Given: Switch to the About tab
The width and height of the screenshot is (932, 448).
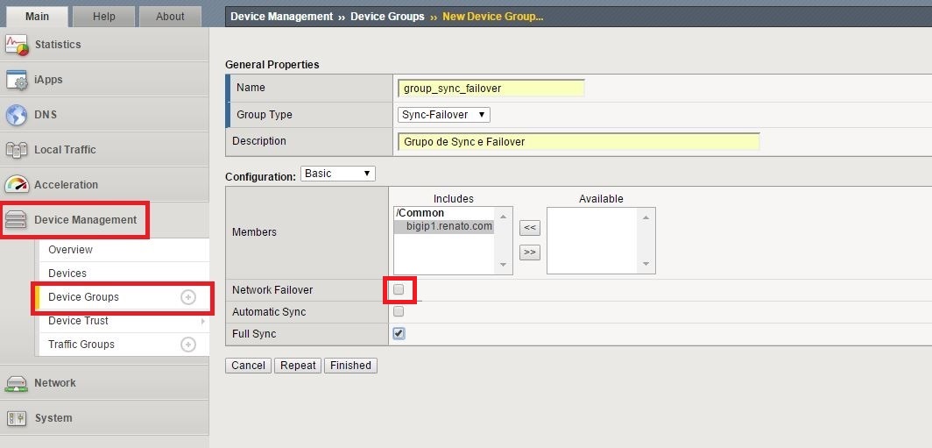Looking at the screenshot, I should point(170,16).
